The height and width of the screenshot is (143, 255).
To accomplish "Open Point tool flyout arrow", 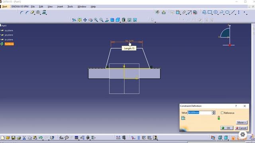I will (247, 15).
